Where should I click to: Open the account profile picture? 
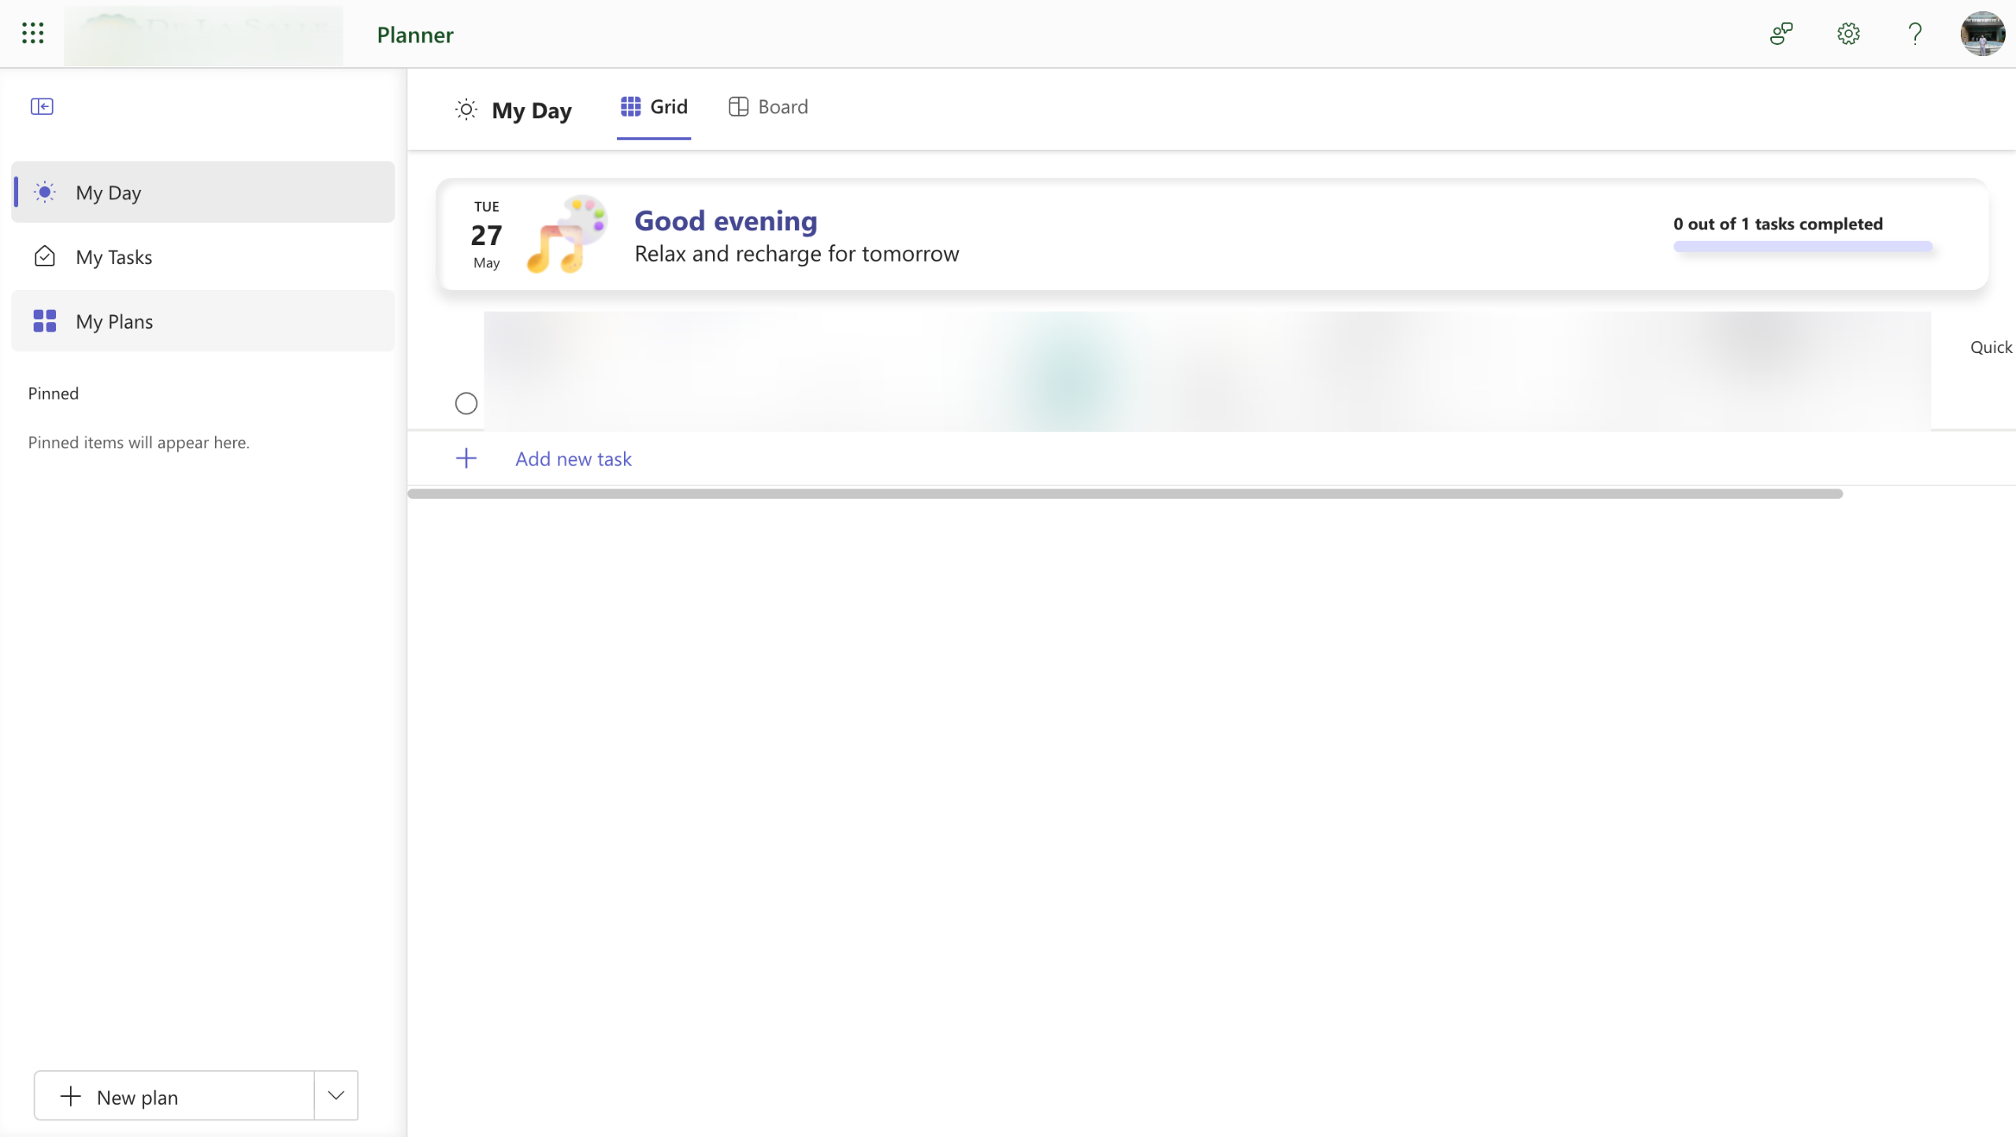[x=1982, y=34]
